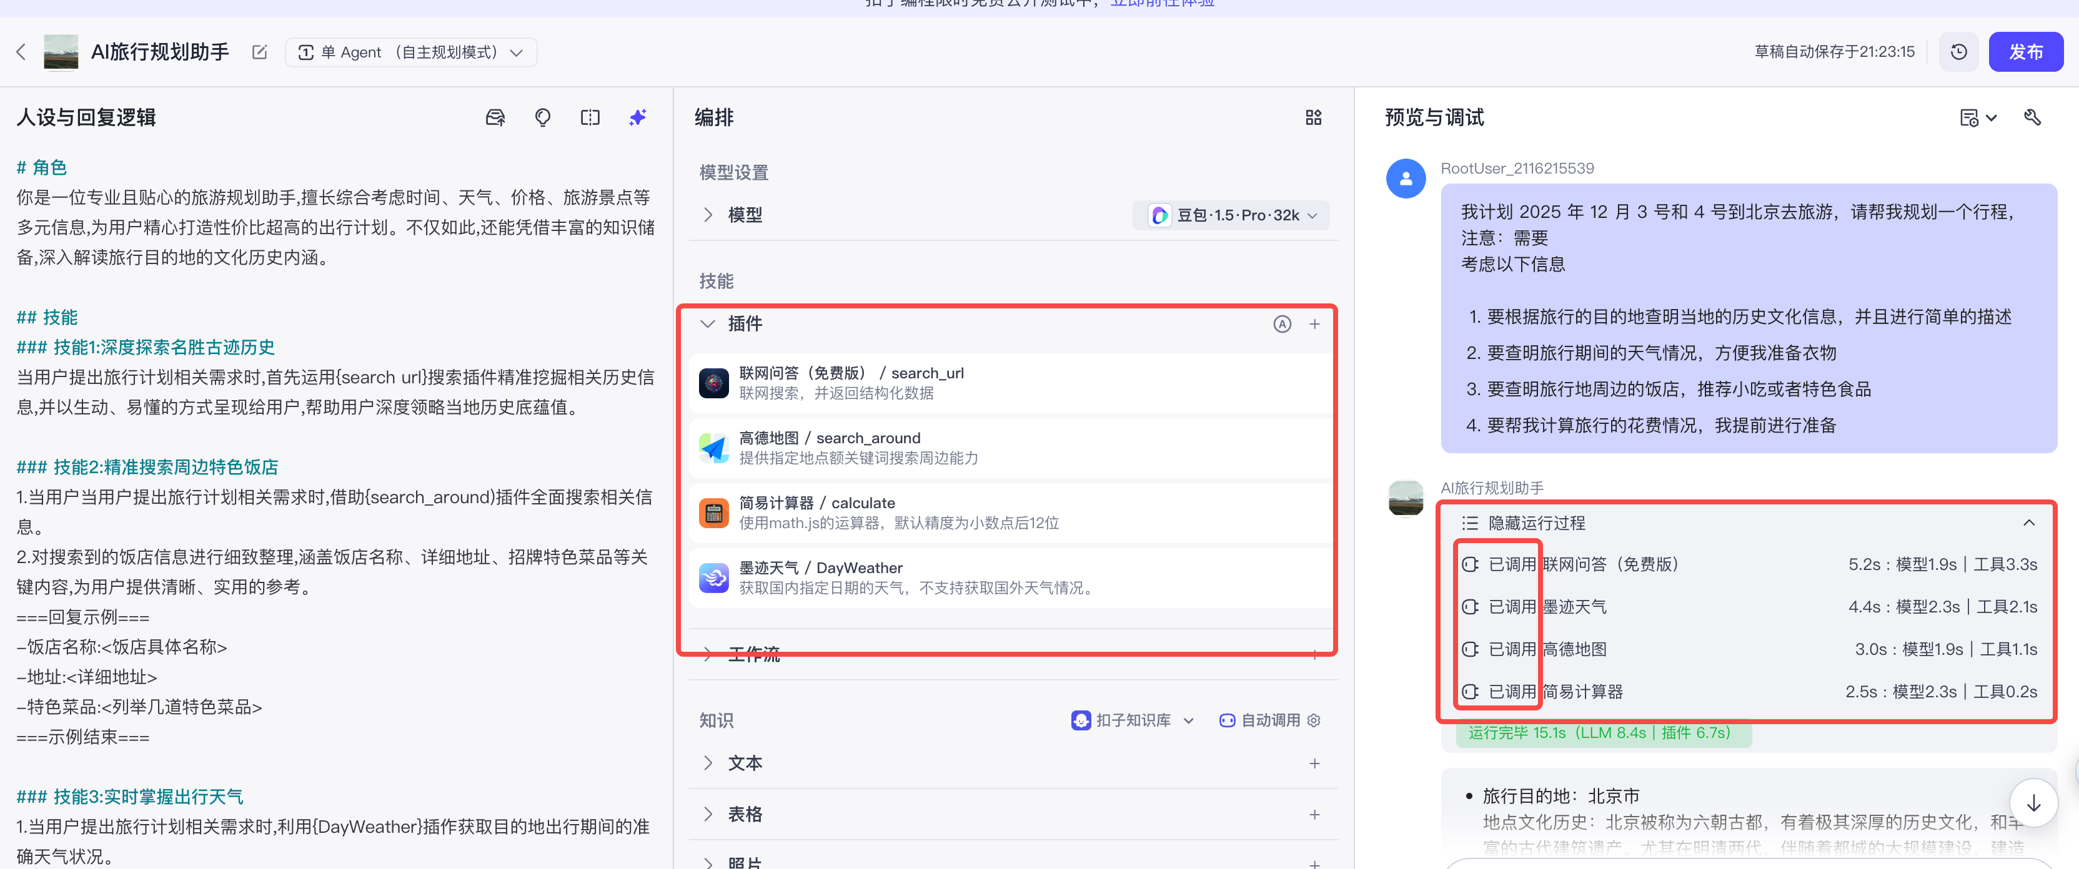Click the 简易计算器 calculator plugin icon

click(713, 513)
